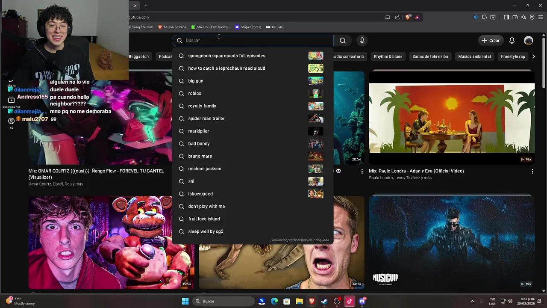Viewport: 547px width, 308px height.
Task: Choose the michael jackson suggestion
Action: tap(252, 169)
